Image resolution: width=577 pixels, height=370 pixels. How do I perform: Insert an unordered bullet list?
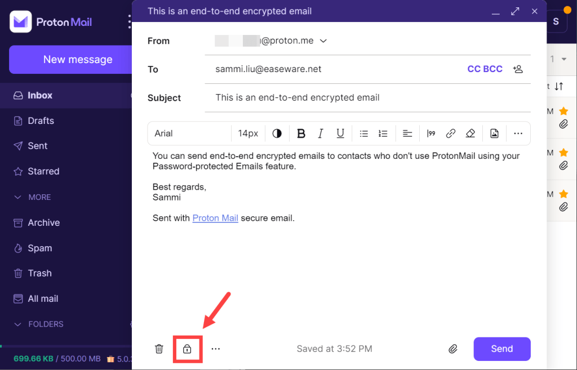363,133
